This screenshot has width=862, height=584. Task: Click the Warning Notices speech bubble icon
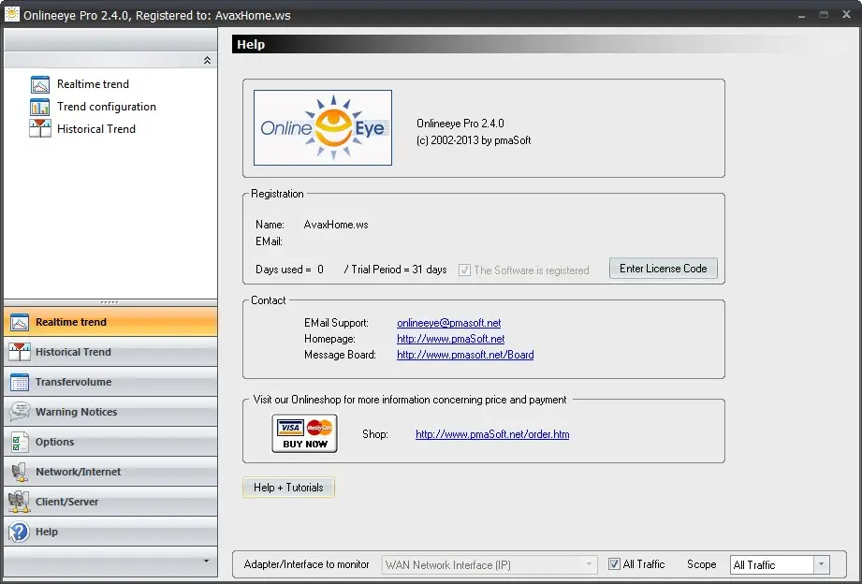click(x=20, y=412)
